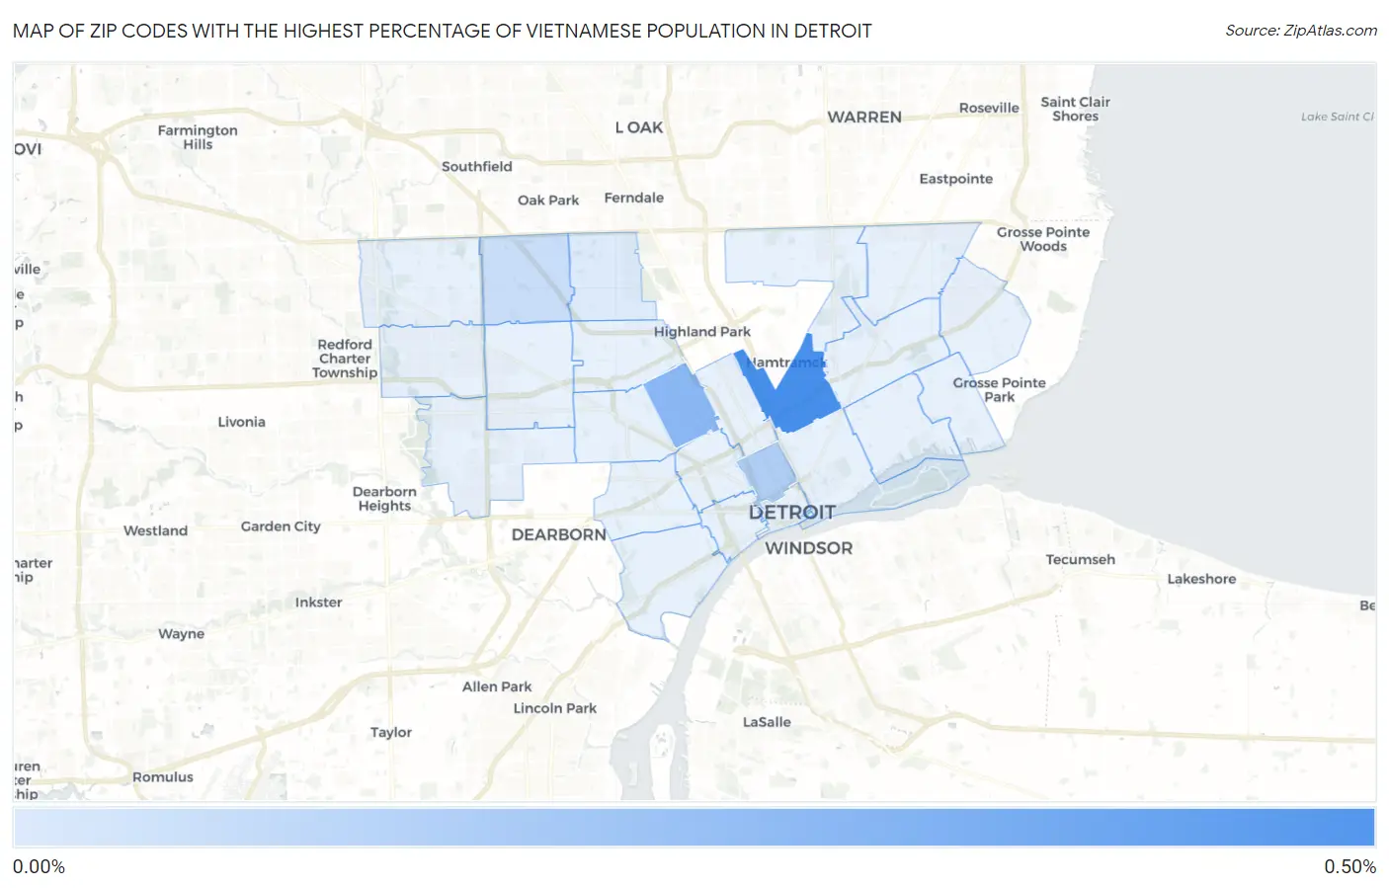This screenshot has height=888, width=1389.
Task: Click the 'DEARBORN' city label
Action: (559, 534)
